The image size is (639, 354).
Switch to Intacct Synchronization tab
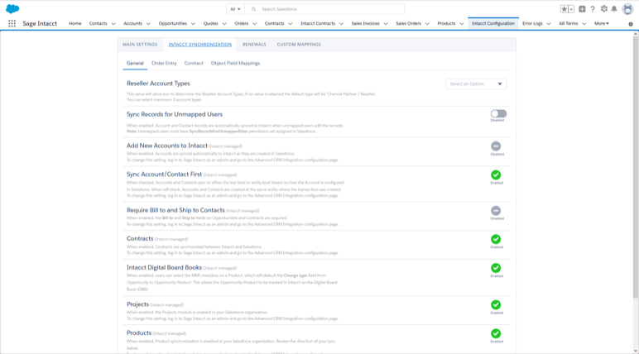[200, 45]
